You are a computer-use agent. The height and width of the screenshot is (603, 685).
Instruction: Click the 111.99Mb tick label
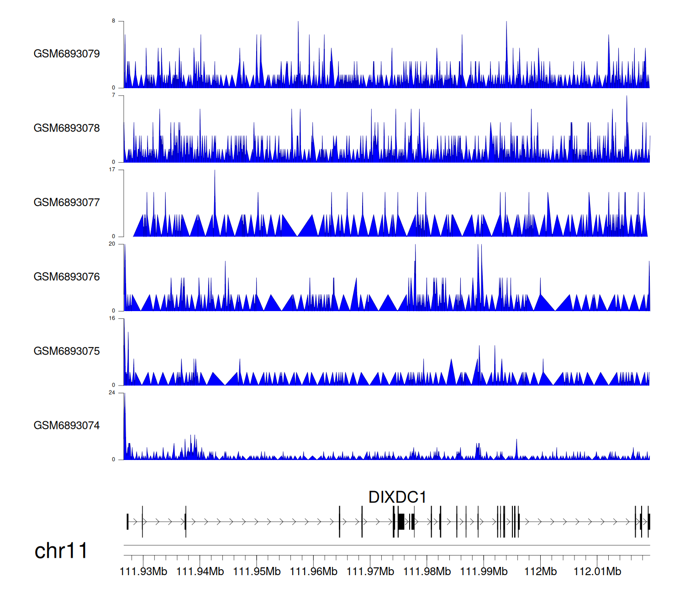pyautogui.click(x=484, y=571)
